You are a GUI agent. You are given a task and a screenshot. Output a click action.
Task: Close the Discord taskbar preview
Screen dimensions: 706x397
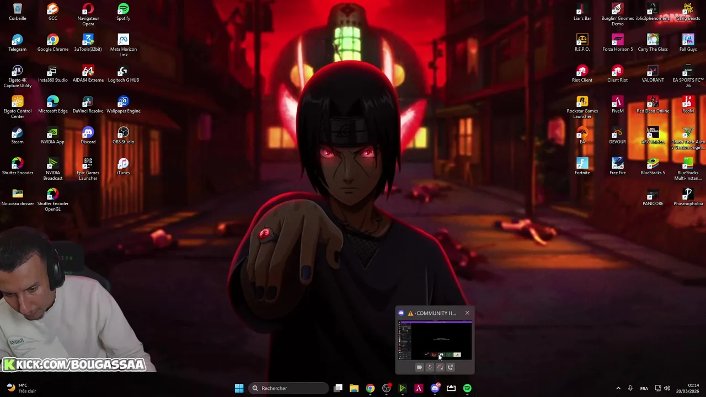[467, 313]
